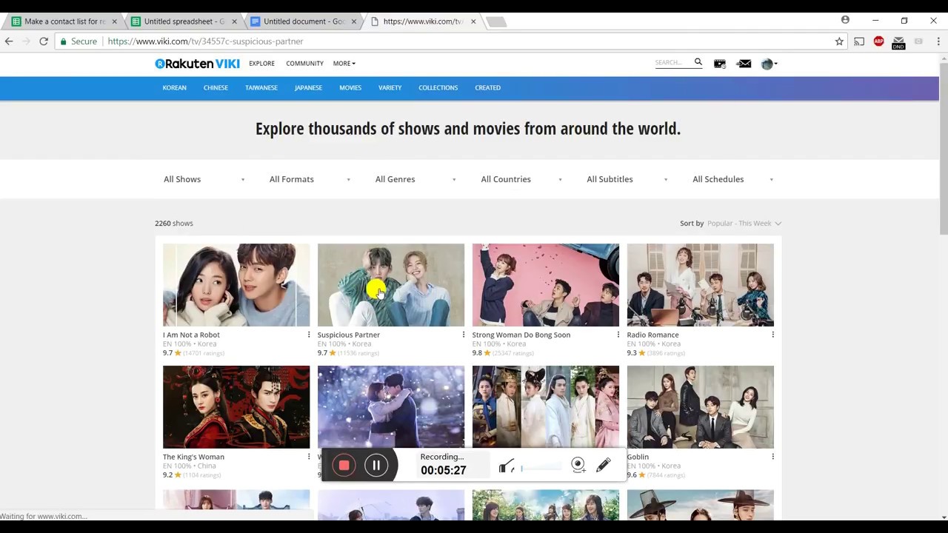This screenshot has height=533, width=948.
Task: Select the Collections category
Action: 438,88
